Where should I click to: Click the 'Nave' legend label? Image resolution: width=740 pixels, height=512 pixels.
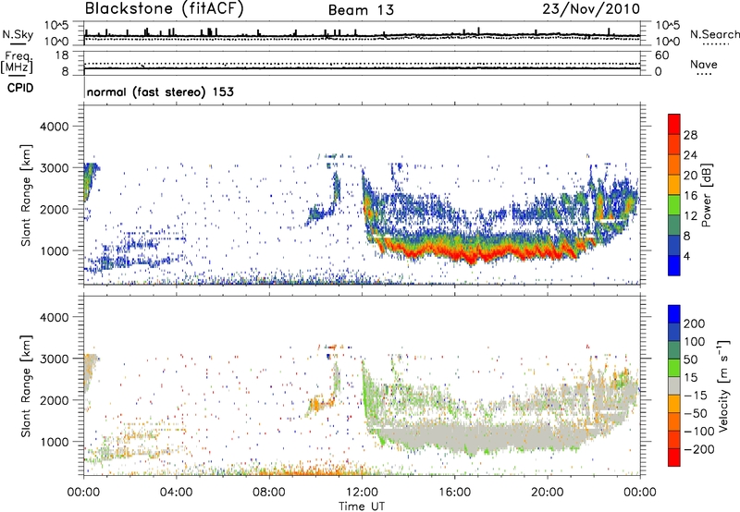click(704, 65)
